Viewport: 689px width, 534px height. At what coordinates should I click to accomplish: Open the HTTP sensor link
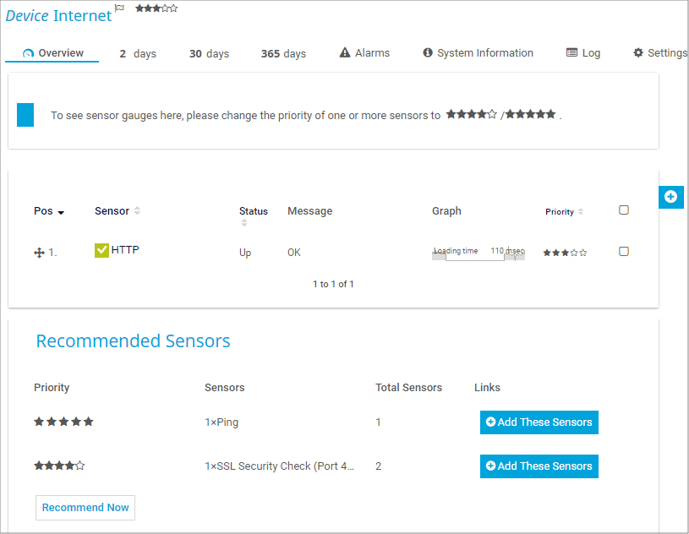(125, 250)
